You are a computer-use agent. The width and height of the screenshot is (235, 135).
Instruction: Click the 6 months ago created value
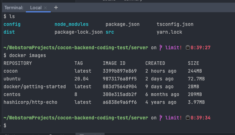pos(162,94)
